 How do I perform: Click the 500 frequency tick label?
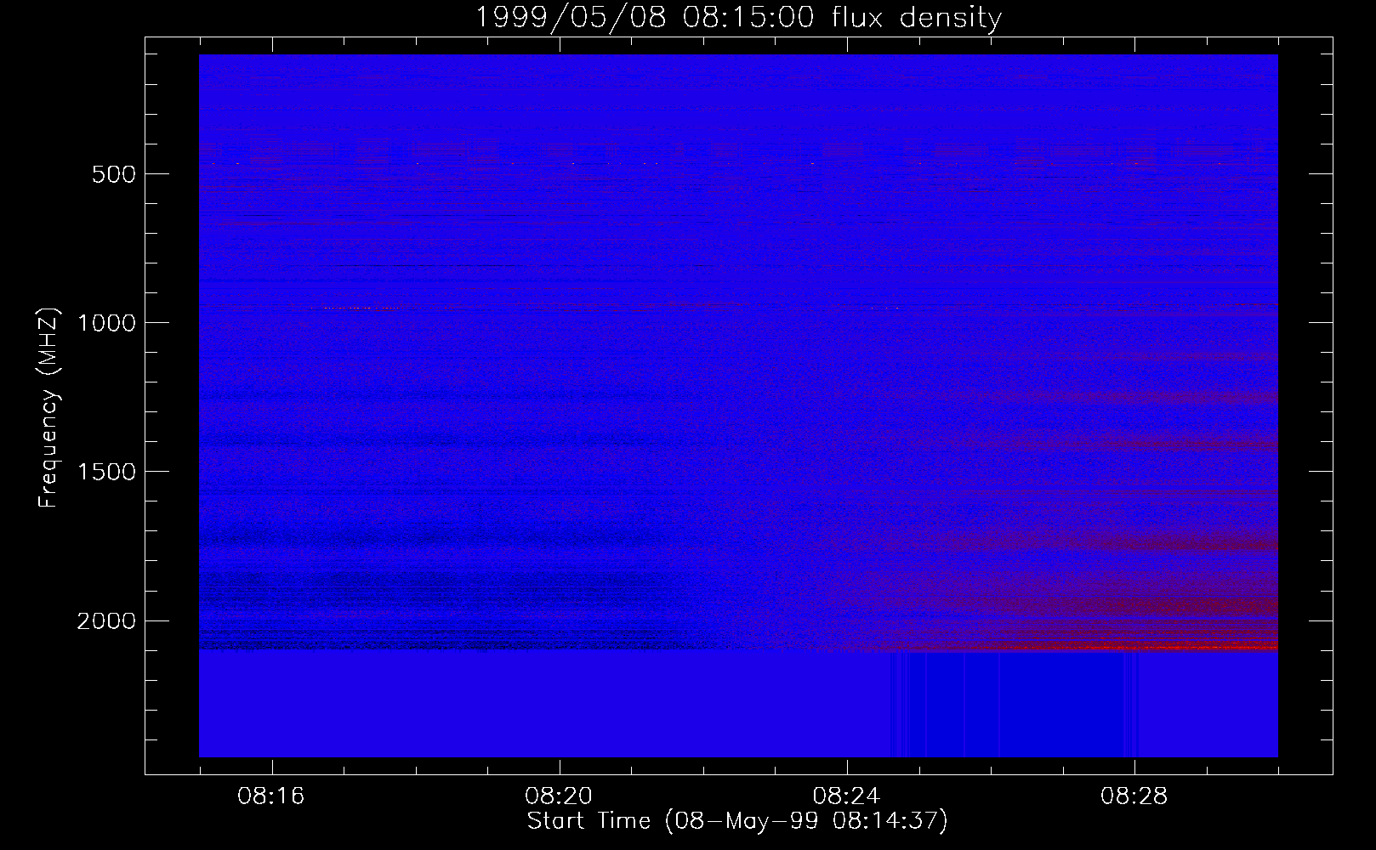coord(113,174)
